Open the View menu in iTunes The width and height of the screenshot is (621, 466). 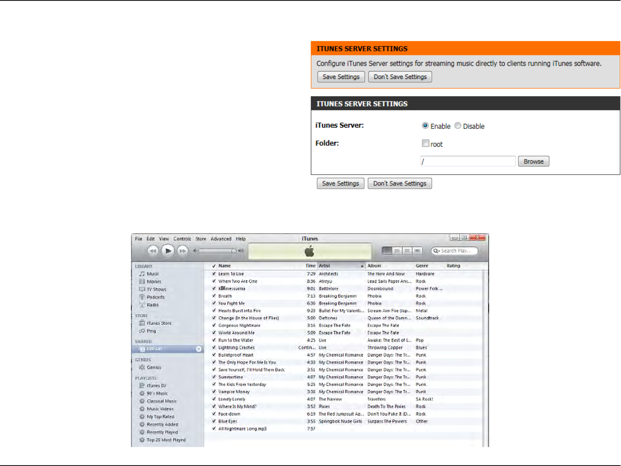pos(164,239)
